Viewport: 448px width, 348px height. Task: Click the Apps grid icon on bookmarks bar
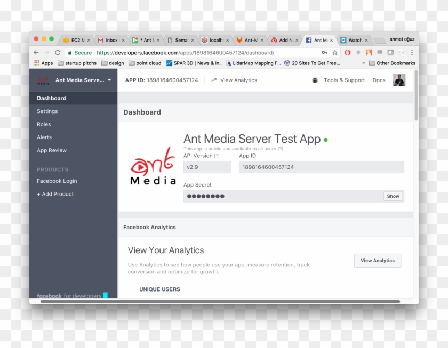[36, 62]
